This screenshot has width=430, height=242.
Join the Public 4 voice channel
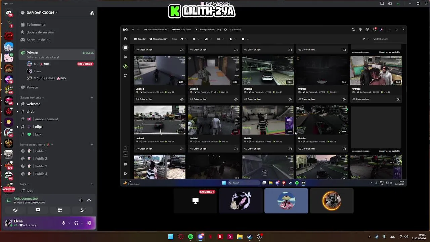click(x=57, y=174)
